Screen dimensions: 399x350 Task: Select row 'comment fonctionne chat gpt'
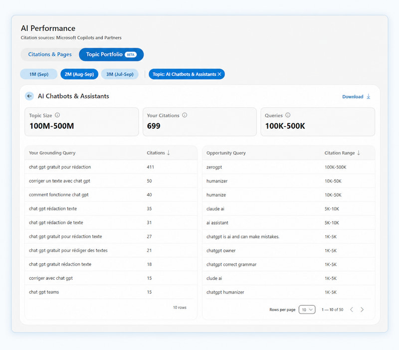[111, 195]
